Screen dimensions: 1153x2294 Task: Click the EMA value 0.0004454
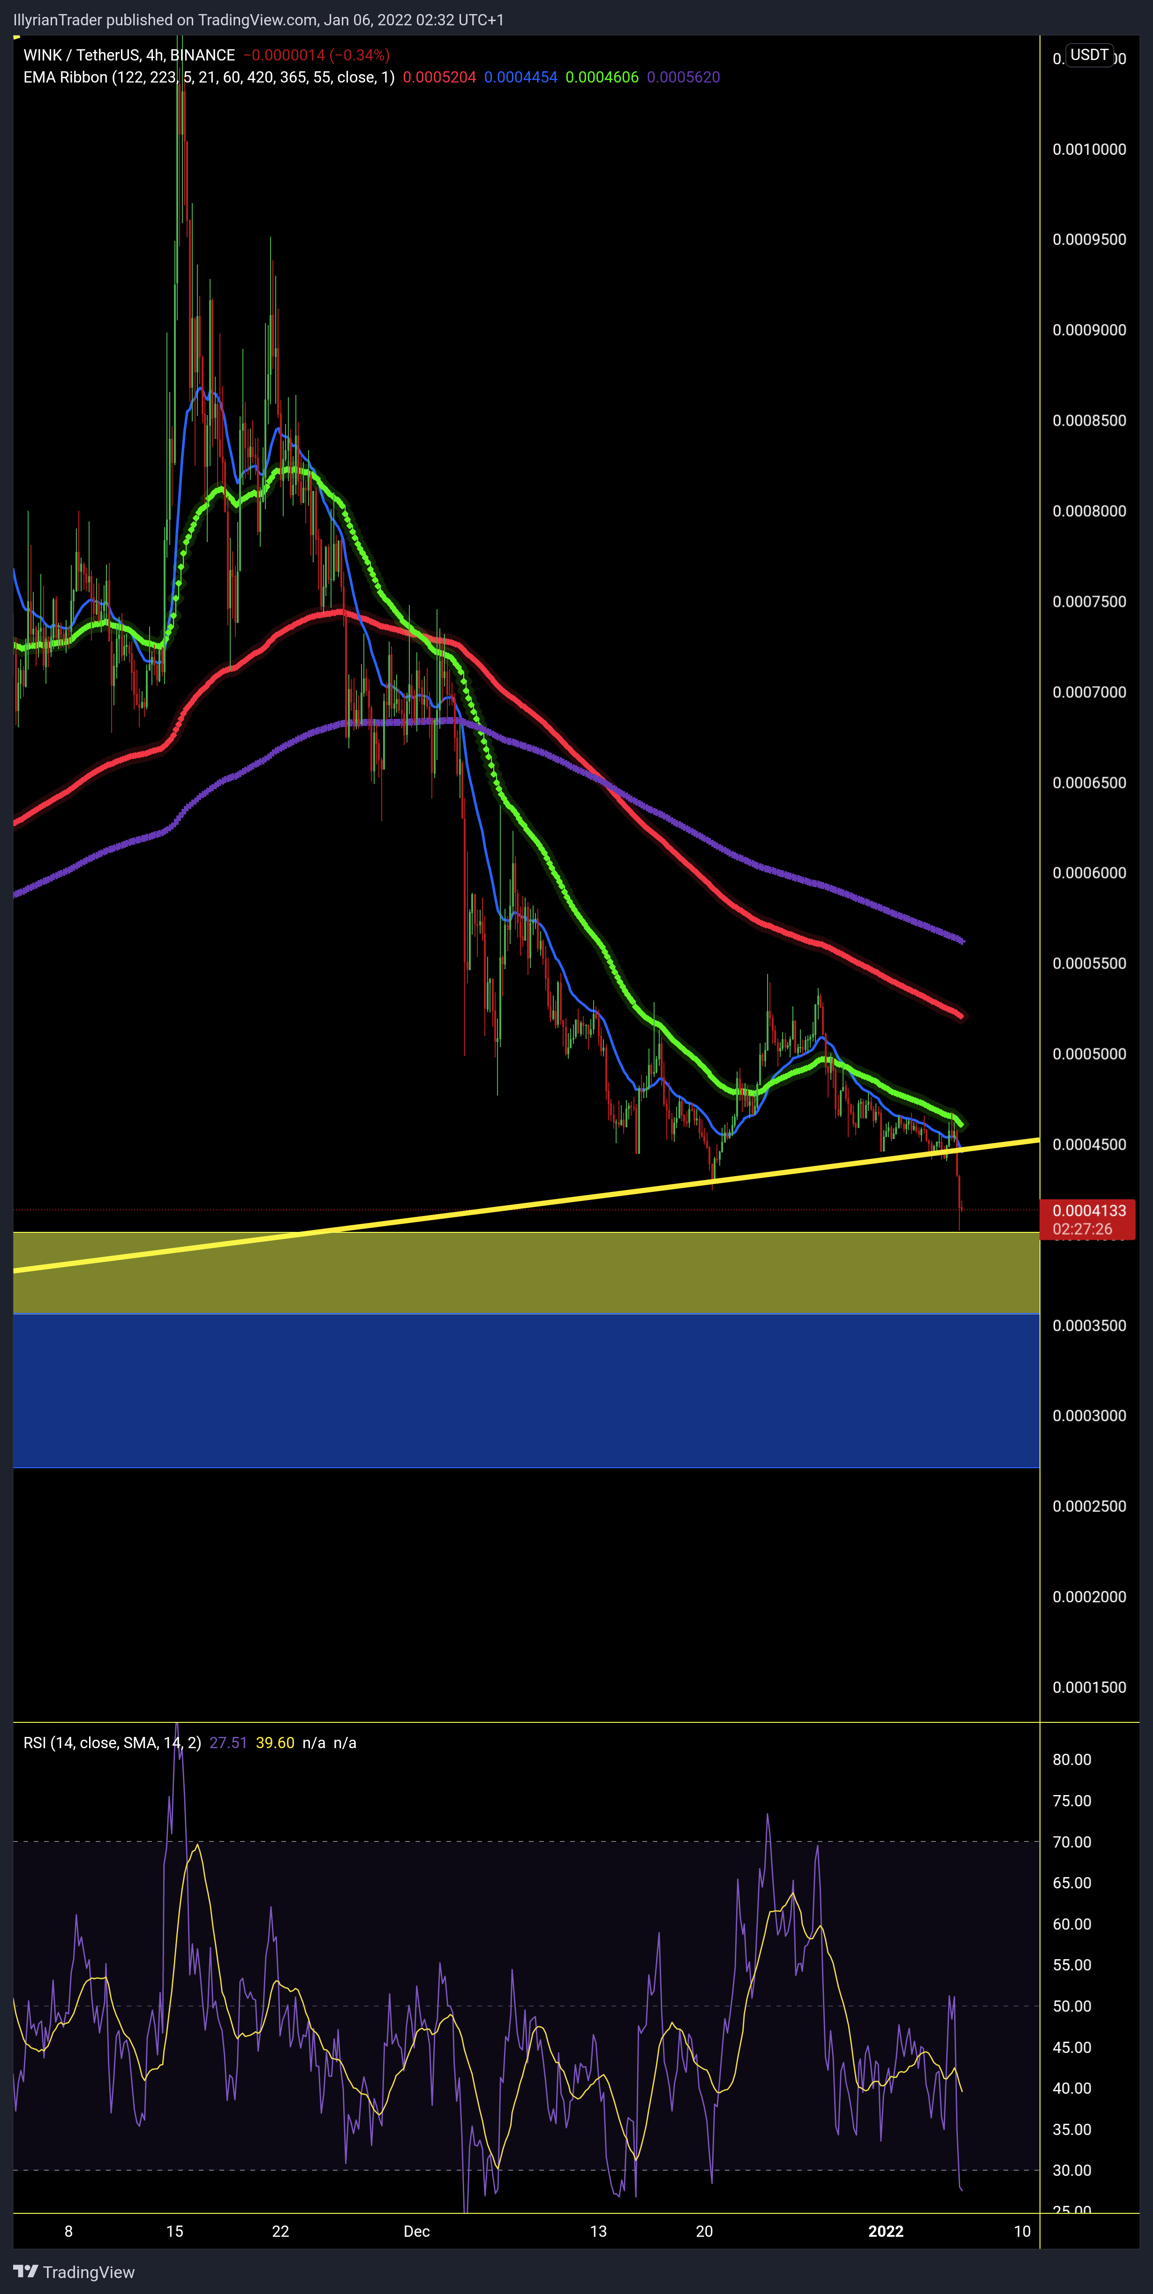click(x=520, y=77)
